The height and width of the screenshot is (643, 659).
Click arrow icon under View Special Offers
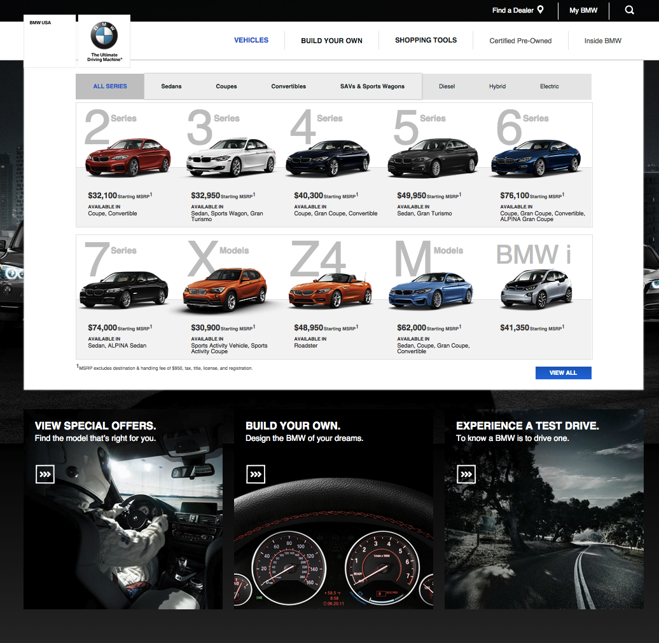pyautogui.click(x=45, y=474)
